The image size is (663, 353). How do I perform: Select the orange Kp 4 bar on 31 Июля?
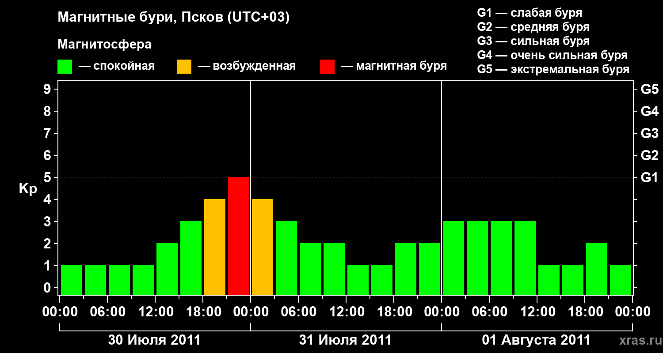[x=263, y=247]
